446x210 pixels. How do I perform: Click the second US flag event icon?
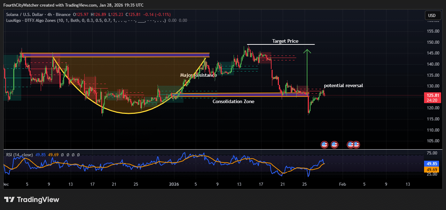[x=334, y=144]
